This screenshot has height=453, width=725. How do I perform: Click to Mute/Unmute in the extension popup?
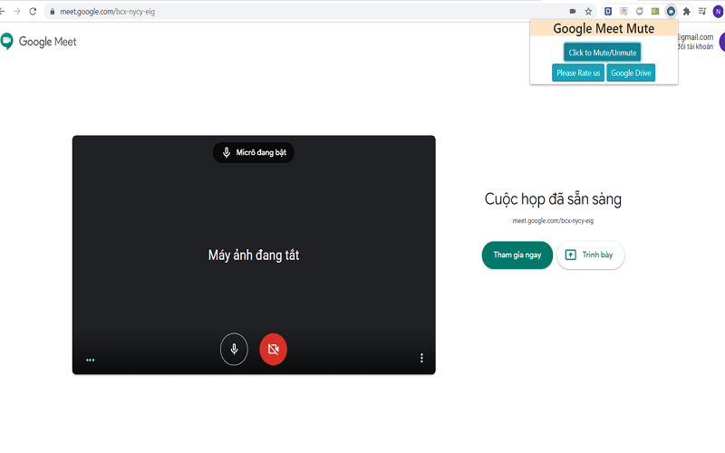point(602,53)
